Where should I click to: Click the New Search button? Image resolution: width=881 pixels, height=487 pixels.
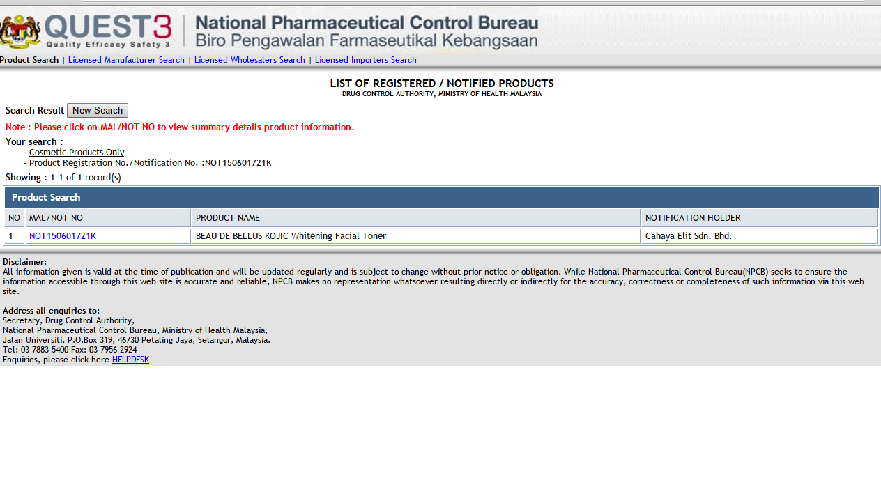(98, 111)
